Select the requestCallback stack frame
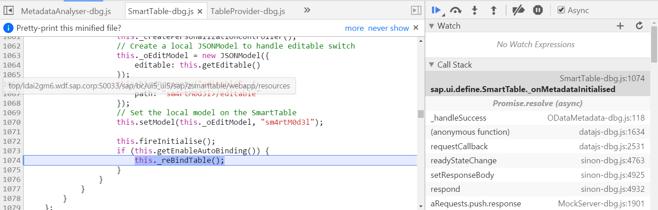Viewport: 658px width, 210px height. click(x=537, y=147)
